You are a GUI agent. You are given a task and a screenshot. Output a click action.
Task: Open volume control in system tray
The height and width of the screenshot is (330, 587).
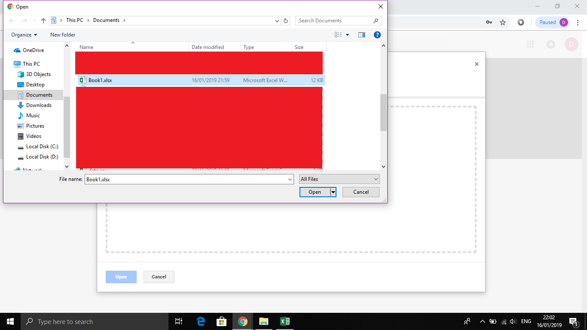coord(513,321)
